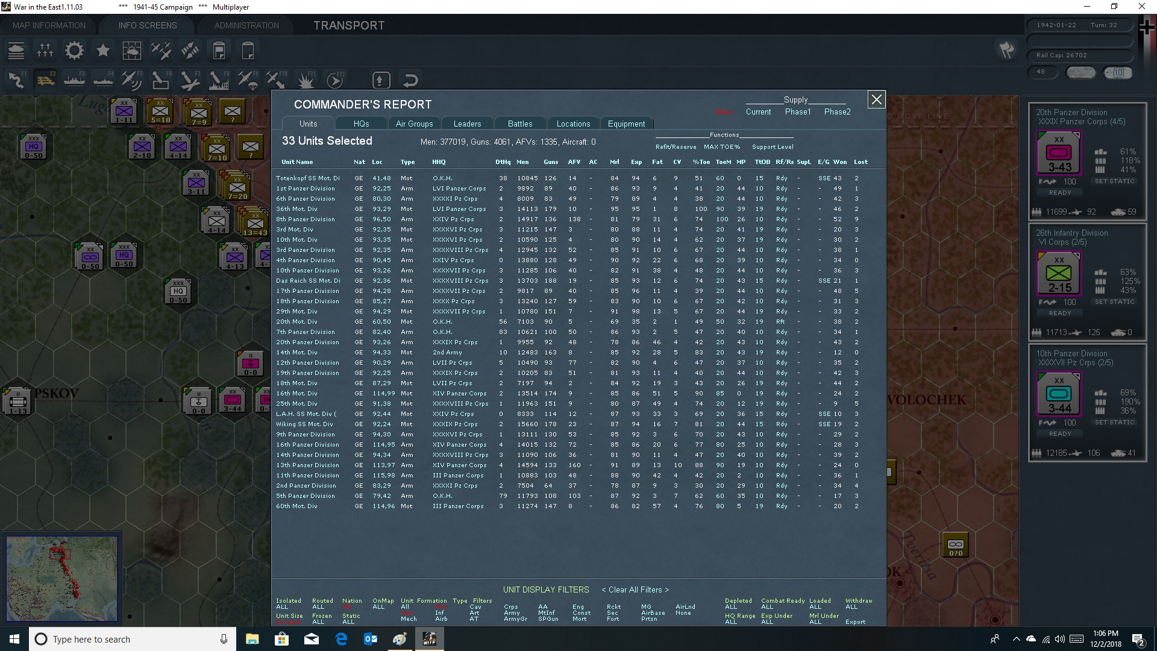
Task: Open File Explorer from the taskbar
Action: tap(252, 639)
